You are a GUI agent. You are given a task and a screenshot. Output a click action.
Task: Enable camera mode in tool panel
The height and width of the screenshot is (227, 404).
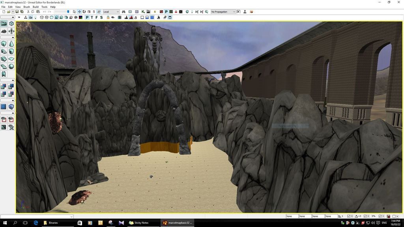[x=4, y=24]
